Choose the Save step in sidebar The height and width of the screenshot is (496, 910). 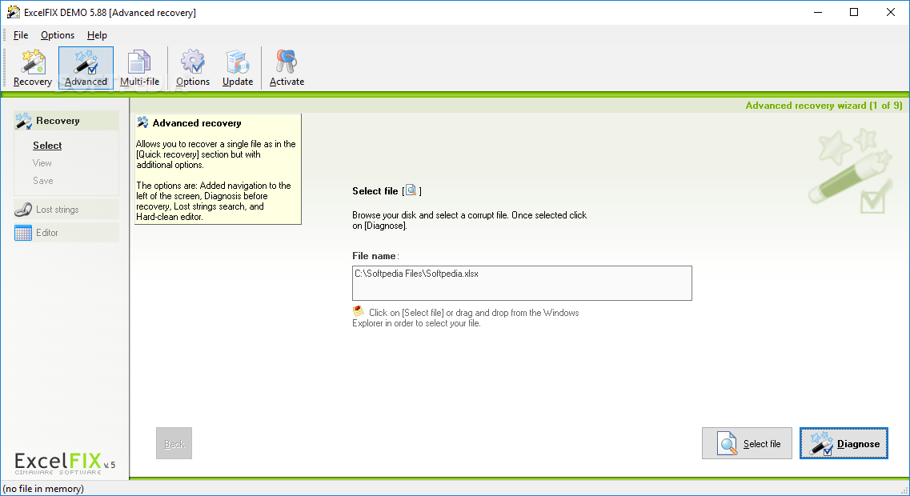(x=43, y=181)
